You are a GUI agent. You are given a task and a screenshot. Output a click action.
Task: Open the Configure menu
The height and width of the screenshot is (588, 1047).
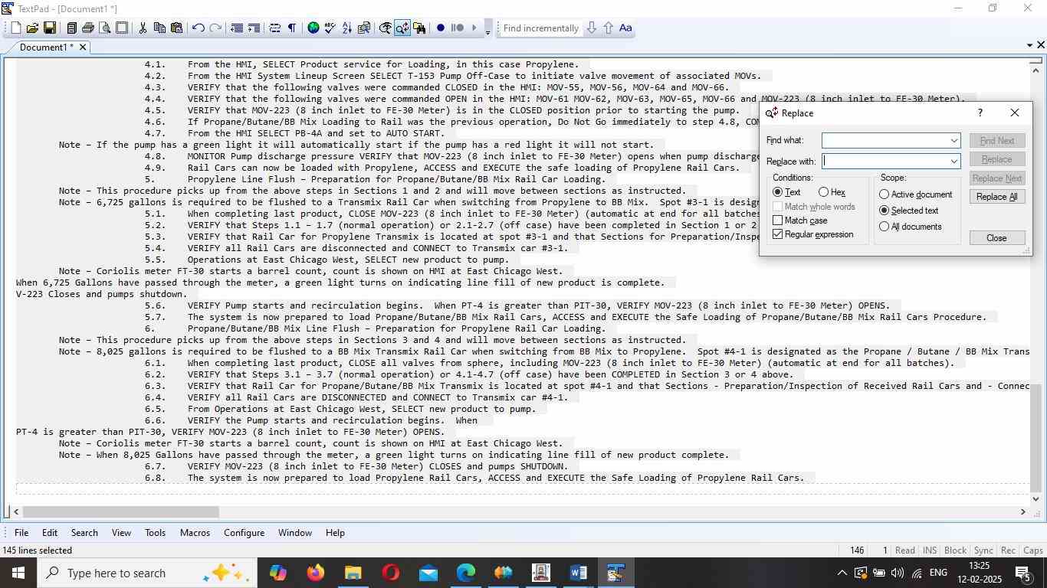coord(244,533)
